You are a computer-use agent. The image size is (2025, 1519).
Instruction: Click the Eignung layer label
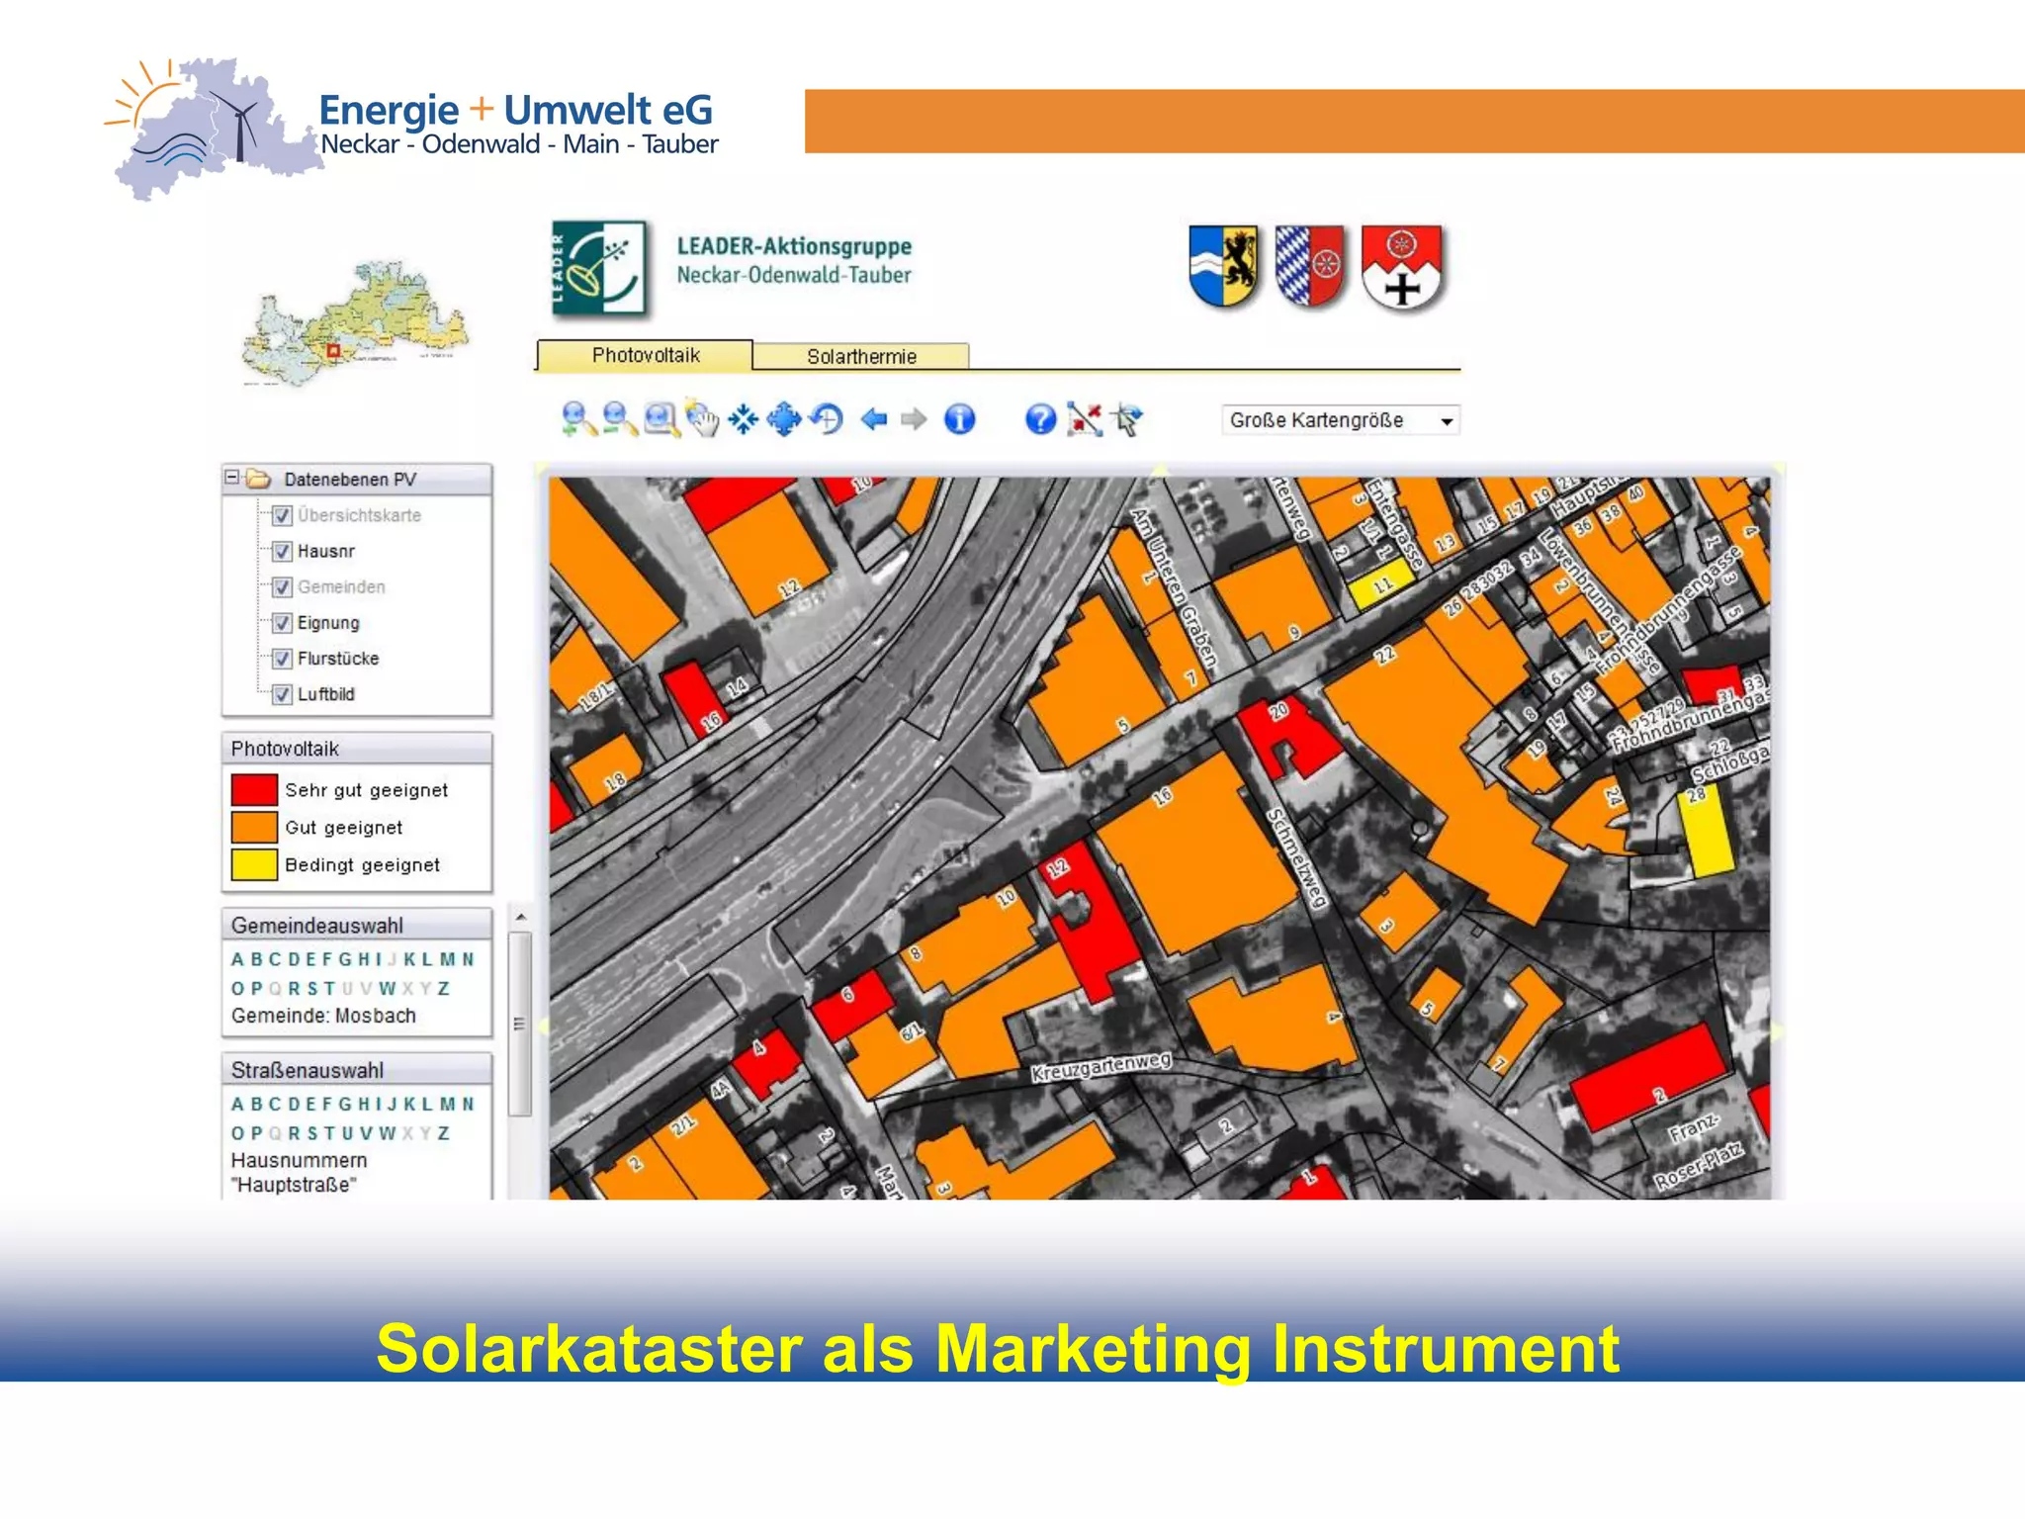point(328,623)
